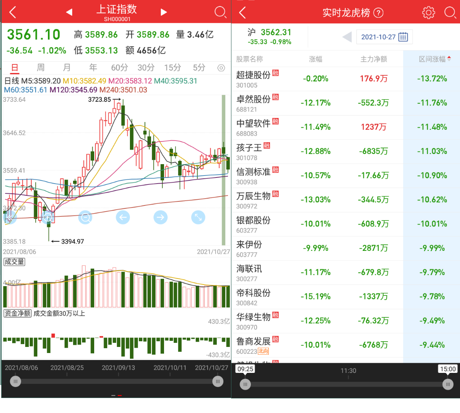This screenshot has height=413, width=460.
Task: Open search on the 上证指数 screen
Action: coord(220,12)
